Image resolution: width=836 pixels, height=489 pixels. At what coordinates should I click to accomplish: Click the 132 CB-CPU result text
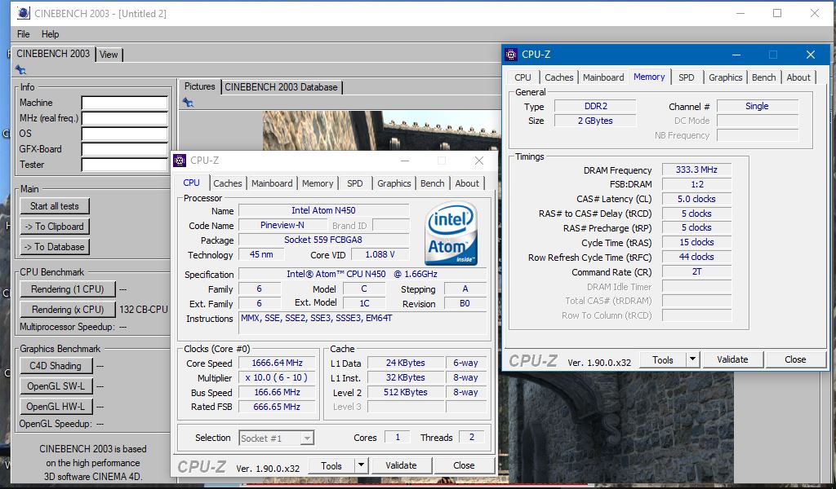pos(144,309)
